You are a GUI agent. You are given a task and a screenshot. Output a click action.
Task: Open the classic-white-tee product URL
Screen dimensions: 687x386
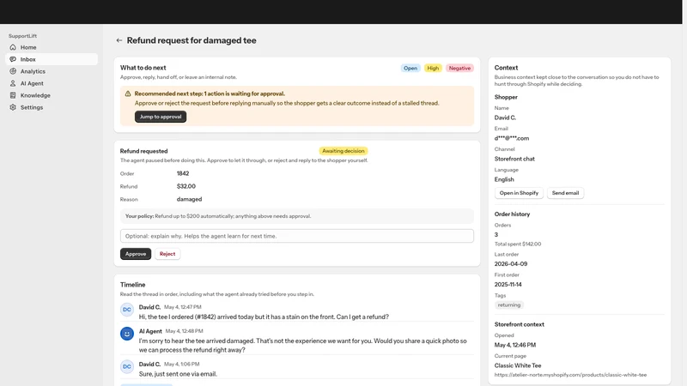click(x=570, y=375)
